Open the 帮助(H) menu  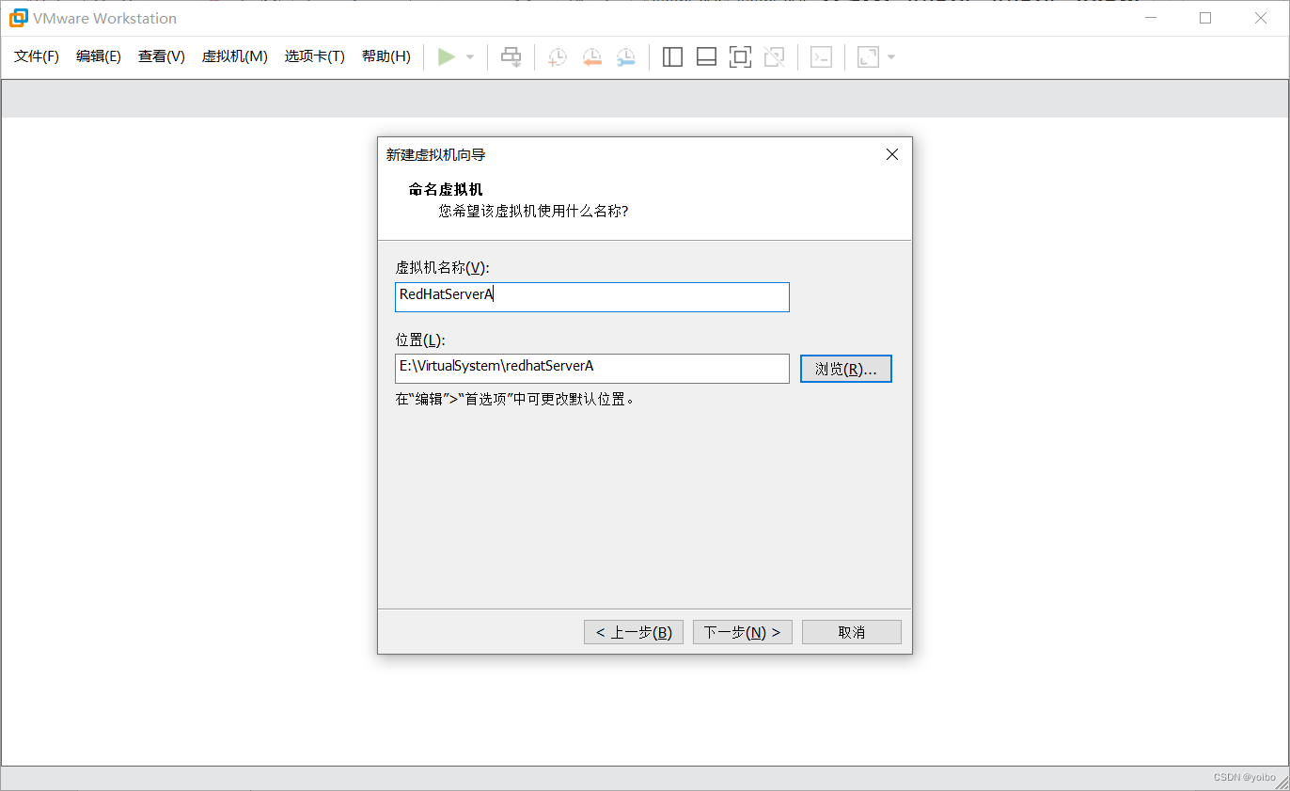pyautogui.click(x=386, y=56)
